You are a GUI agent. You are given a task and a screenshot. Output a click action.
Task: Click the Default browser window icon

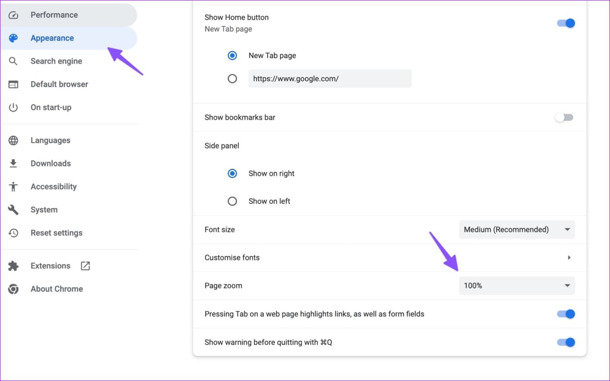14,84
